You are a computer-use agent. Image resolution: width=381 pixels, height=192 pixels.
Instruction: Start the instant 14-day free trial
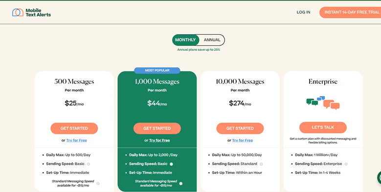tap(350, 12)
